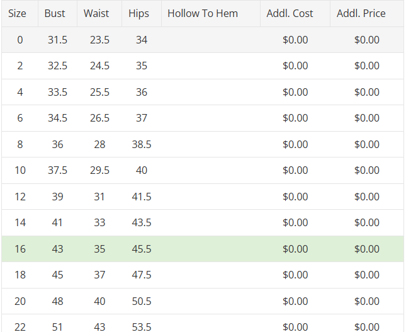Select the hips value 47.5 for size 18
406x332 pixels.
142,275
